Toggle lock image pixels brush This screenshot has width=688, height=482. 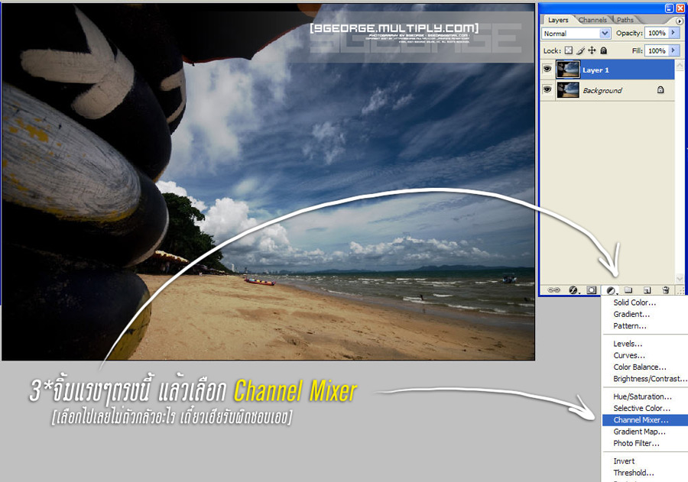(580, 50)
